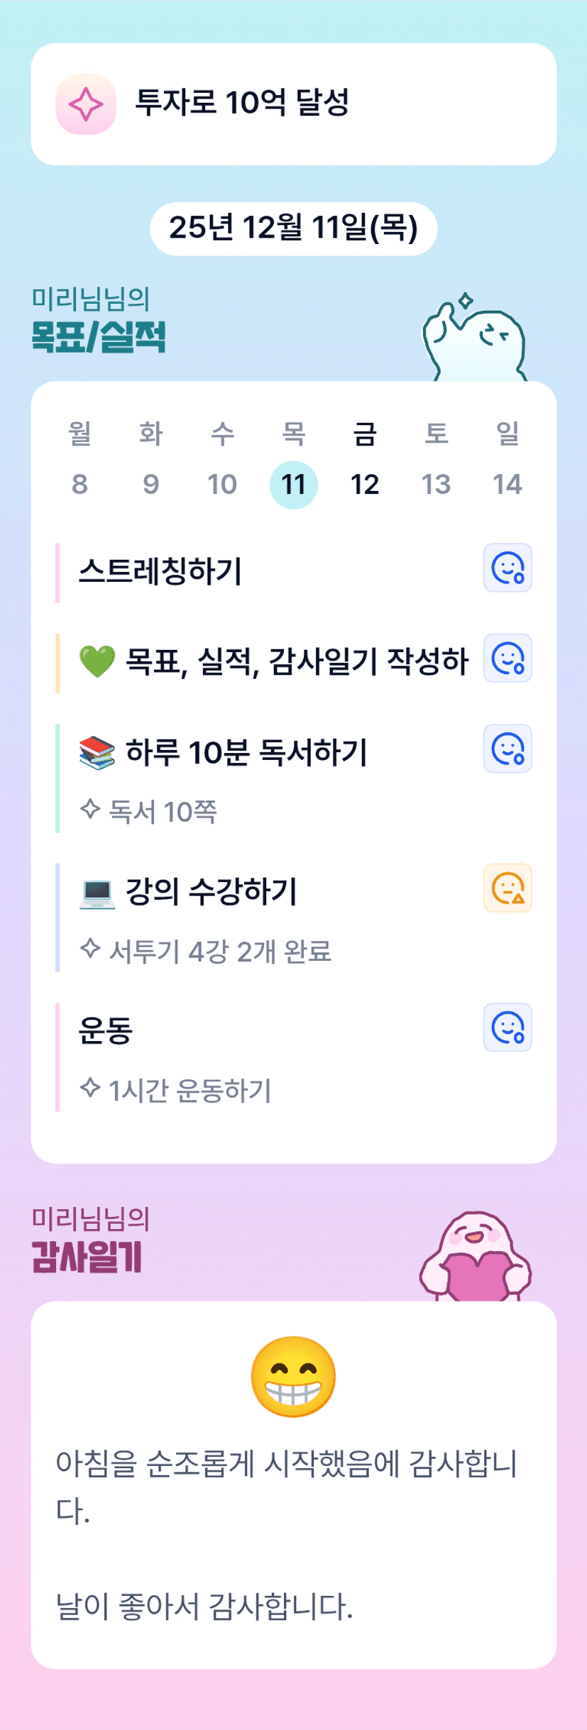Image resolution: width=587 pixels, height=1730 pixels.
Task: Click the gratitude text 날이 좋아서 감사합니다
Action: point(204,1607)
